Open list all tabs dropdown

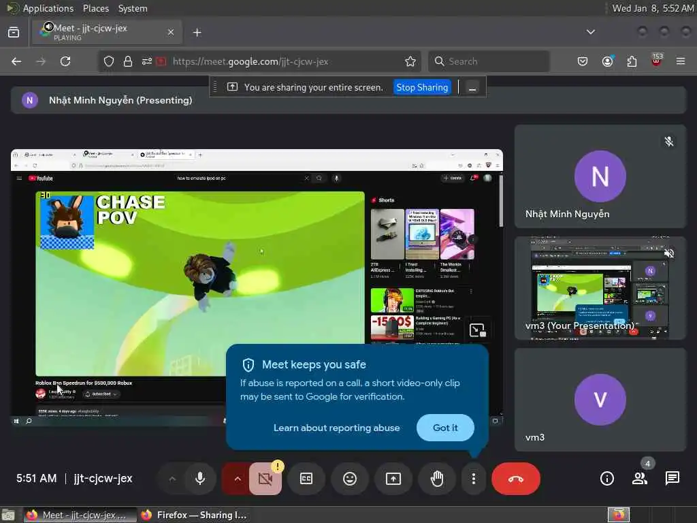(x=591, y=32)
